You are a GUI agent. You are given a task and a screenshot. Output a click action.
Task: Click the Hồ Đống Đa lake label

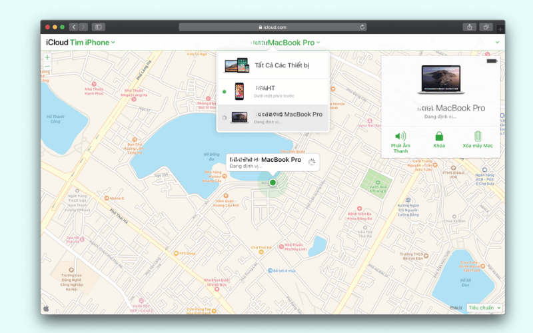[211, 157]
